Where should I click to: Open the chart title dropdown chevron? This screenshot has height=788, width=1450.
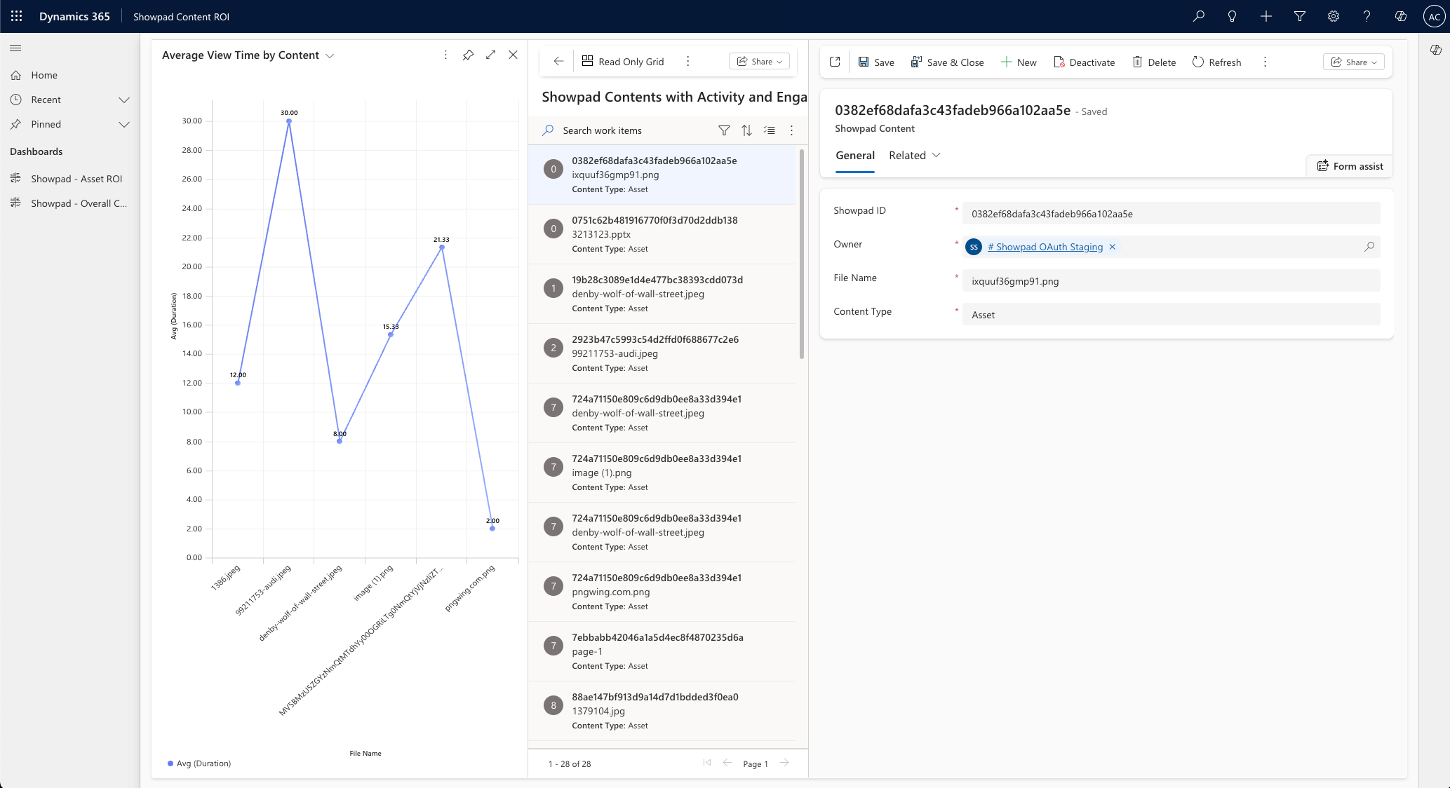[330, 55]
